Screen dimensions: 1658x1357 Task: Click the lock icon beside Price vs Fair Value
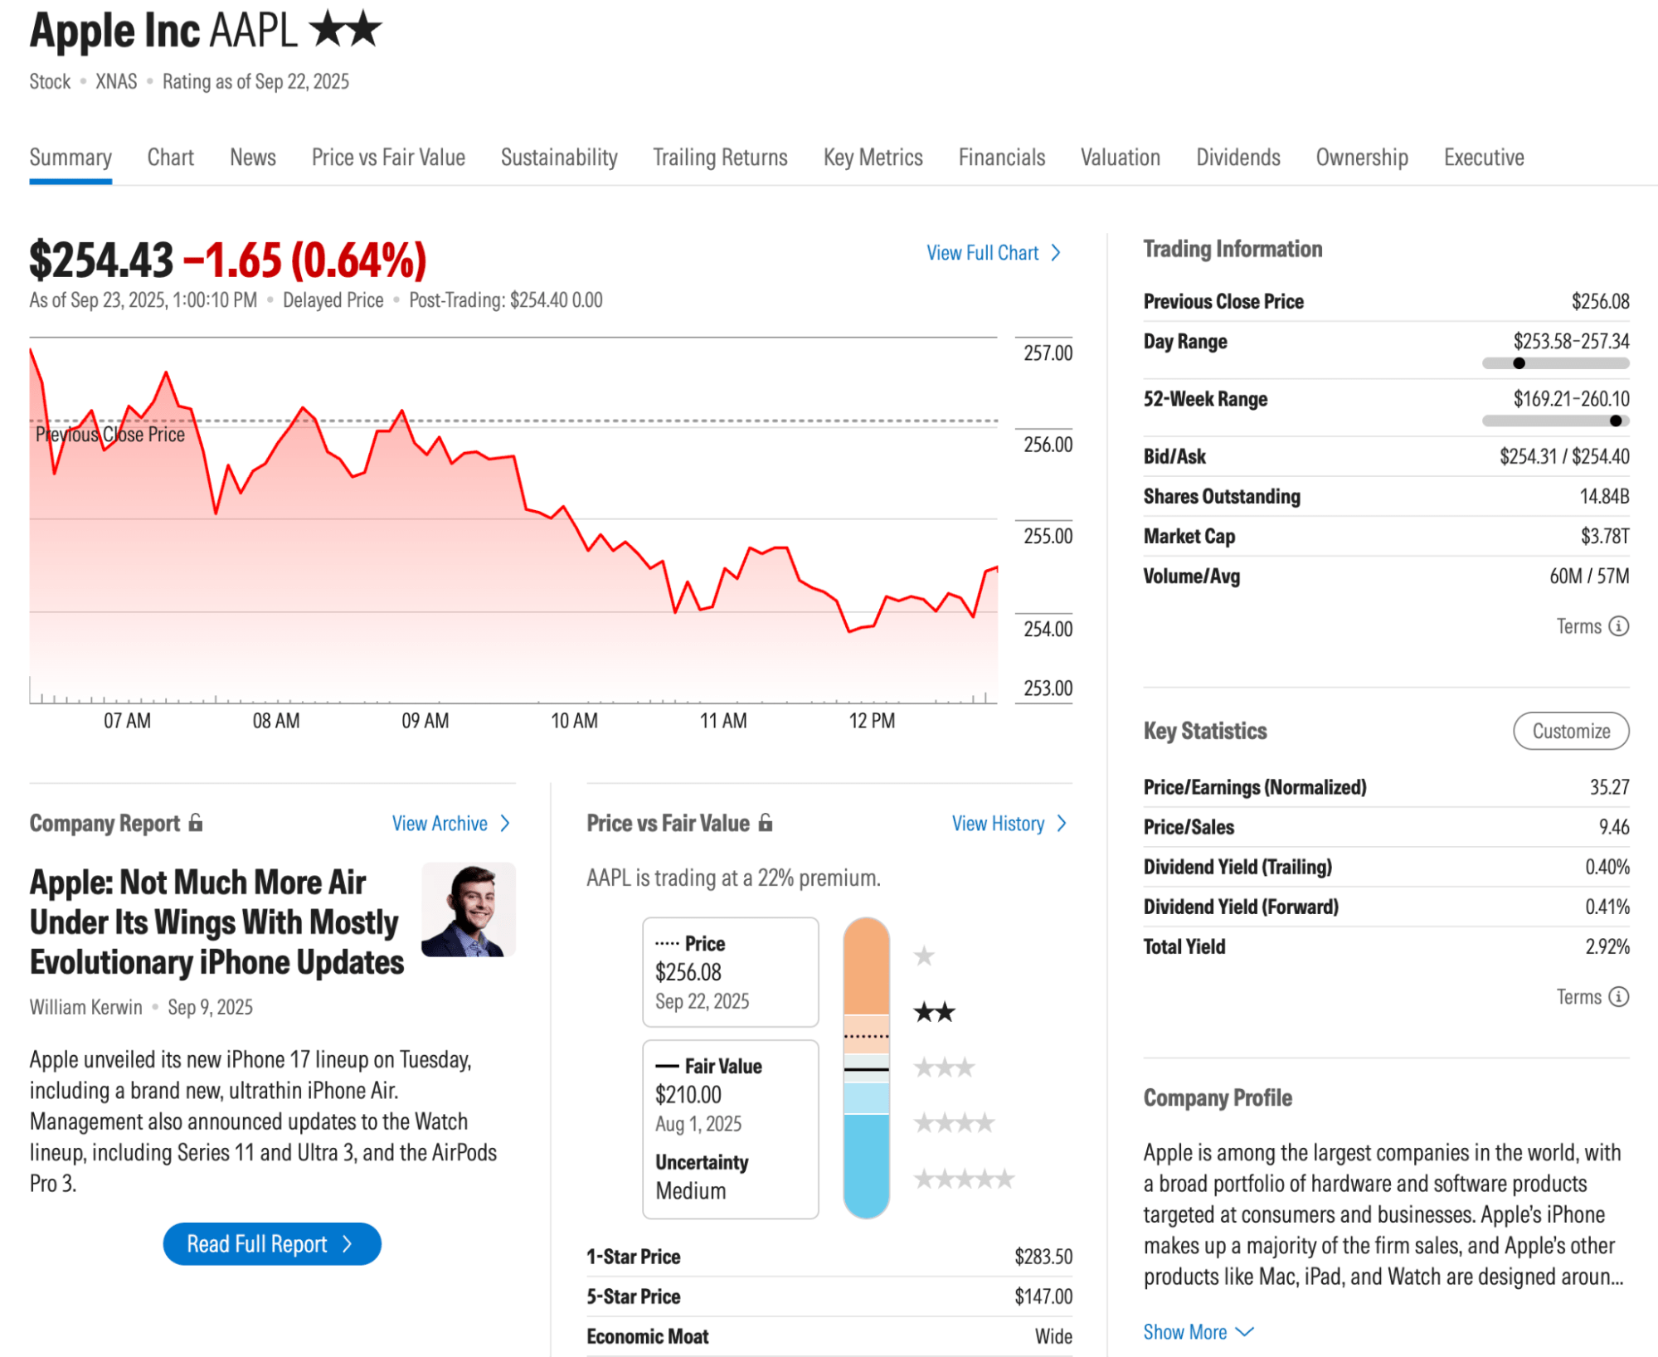[766, 822]
